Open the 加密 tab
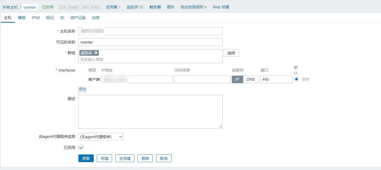Screen dimensions: 381x170 [x=96, y=18]
